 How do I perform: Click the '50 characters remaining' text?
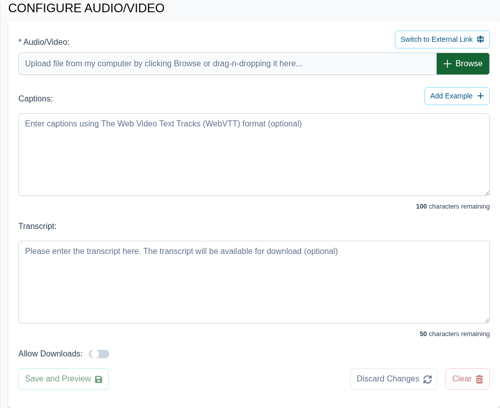click(x=455, y=334)
